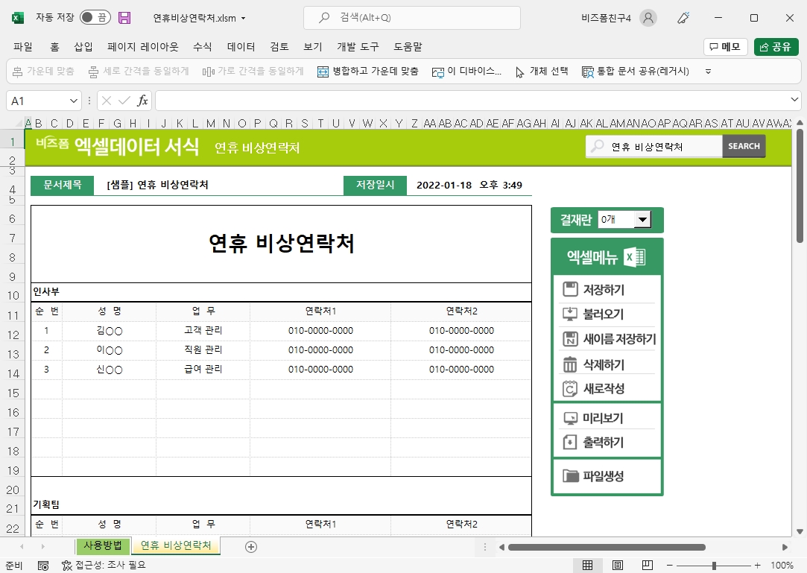Switch to Page Layout view in status bar
This screenshot has height=573, width=807.
(x=617, y=566)
